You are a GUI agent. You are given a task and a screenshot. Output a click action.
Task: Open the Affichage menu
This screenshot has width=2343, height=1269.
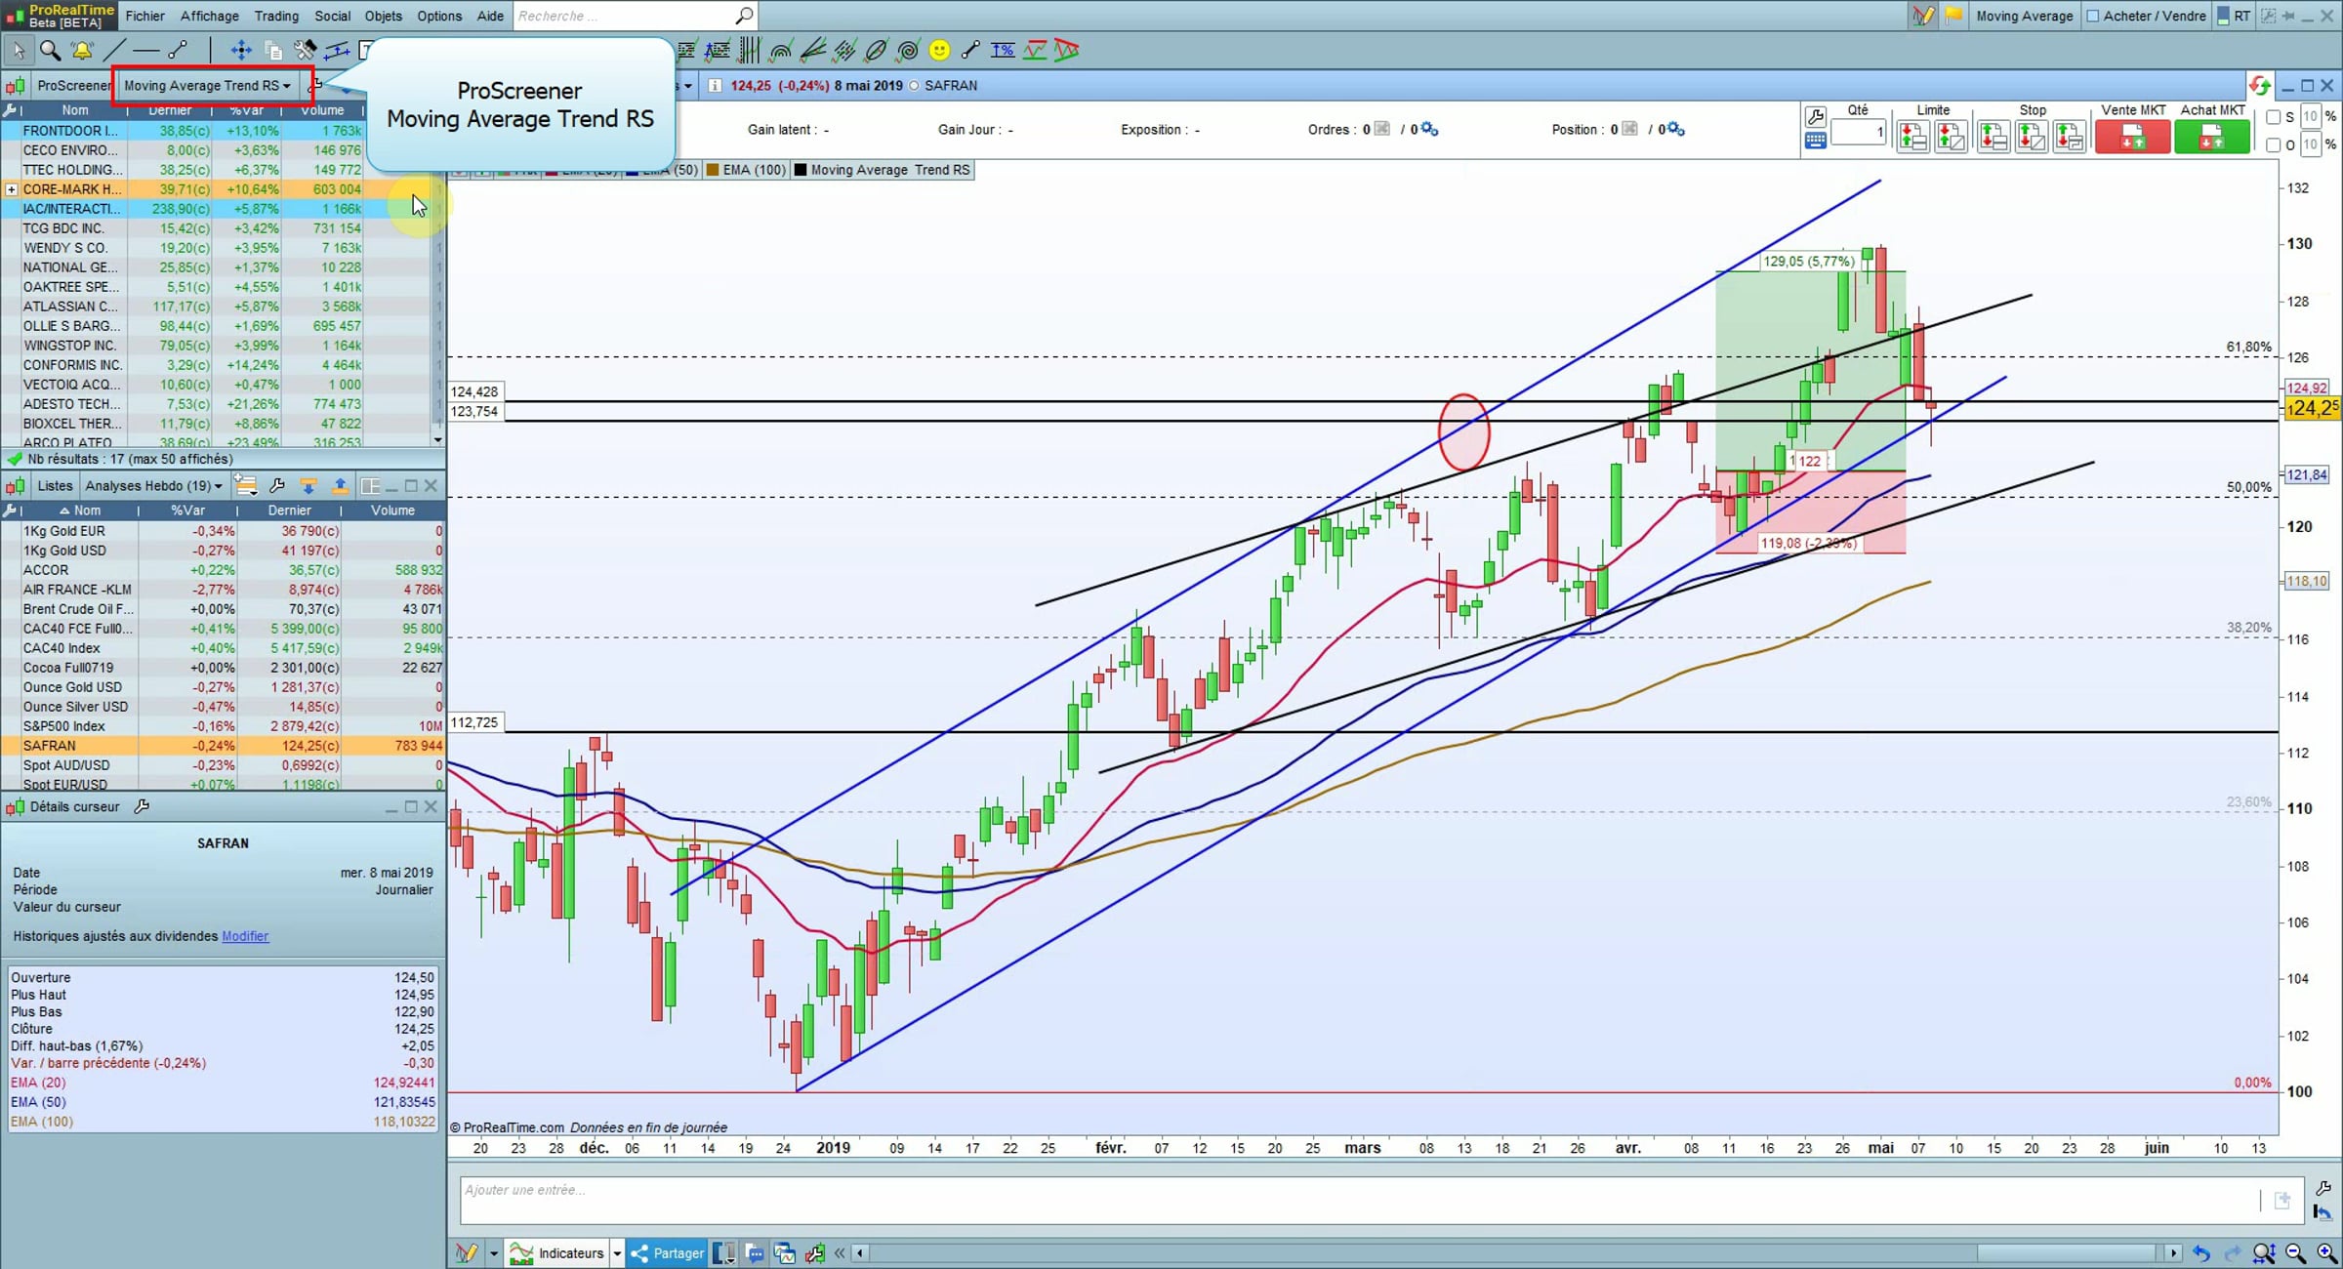click(209, 16)
